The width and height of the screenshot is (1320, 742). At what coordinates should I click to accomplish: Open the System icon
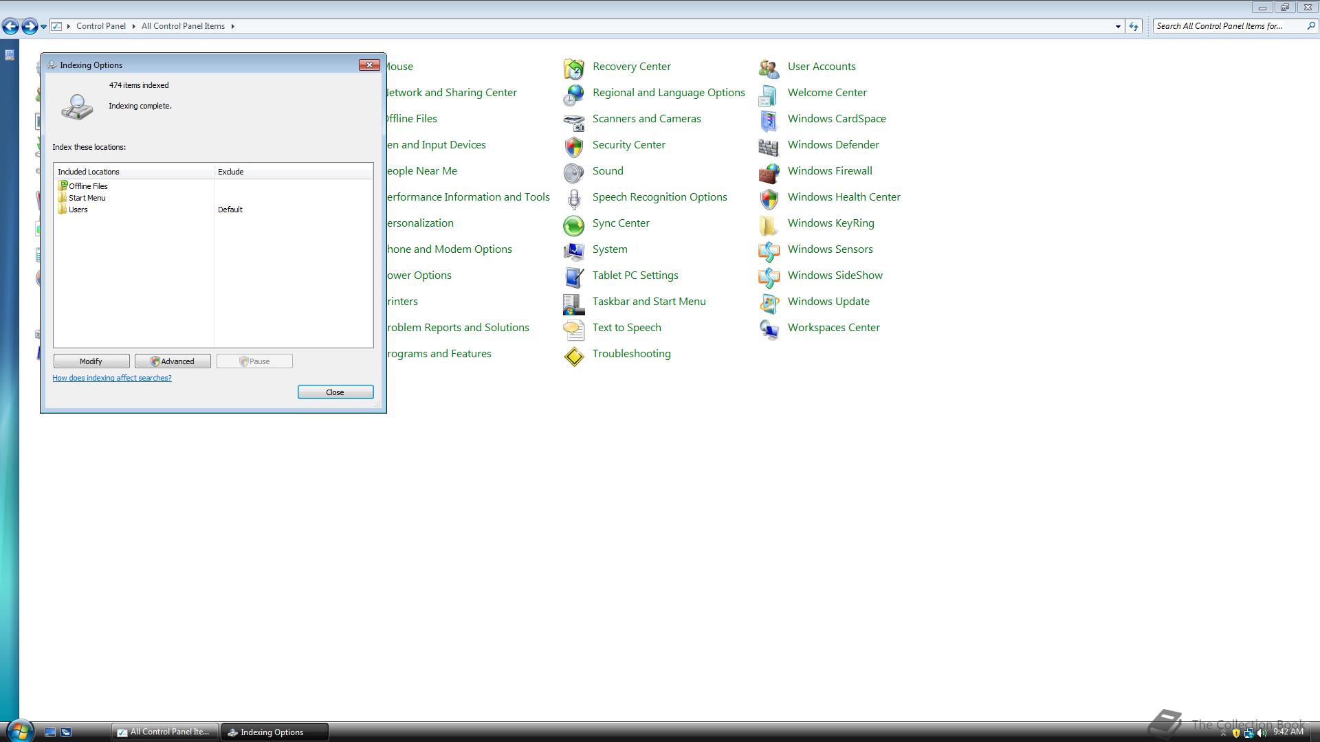coord(573,251)
